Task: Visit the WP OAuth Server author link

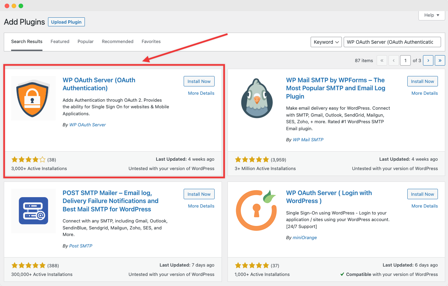Action: (x=88, y=125)
